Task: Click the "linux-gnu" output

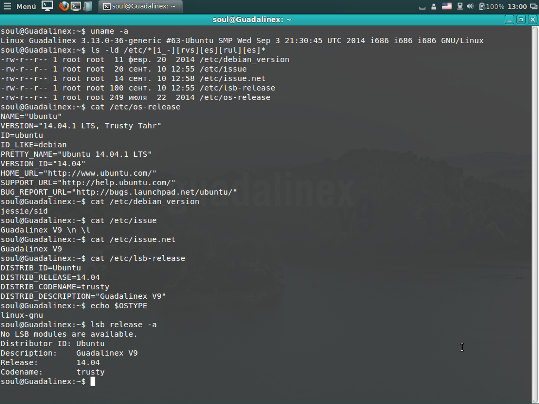Action: click(x=22, y=315)
